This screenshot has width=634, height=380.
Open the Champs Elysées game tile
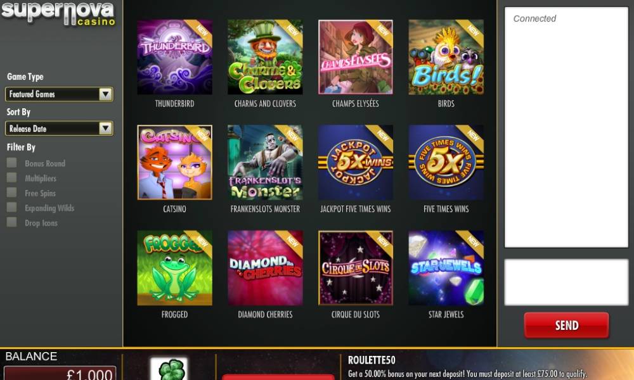tap(356, 57)
